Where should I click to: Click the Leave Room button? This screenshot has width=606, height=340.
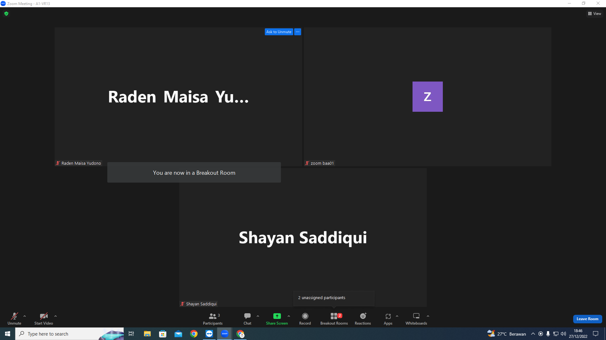point(587,319)
